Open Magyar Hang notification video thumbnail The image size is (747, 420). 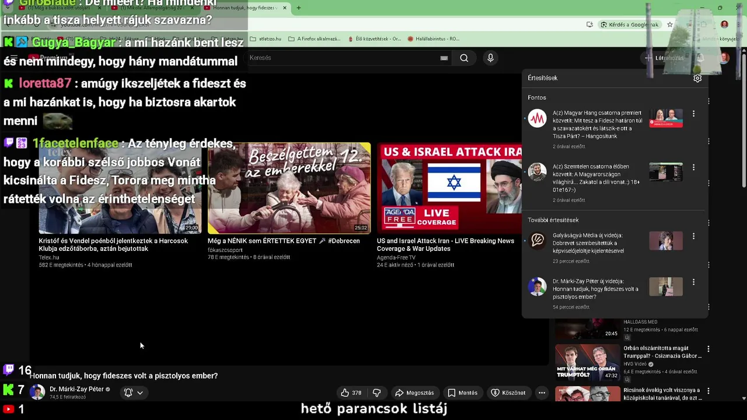[666, 118]
